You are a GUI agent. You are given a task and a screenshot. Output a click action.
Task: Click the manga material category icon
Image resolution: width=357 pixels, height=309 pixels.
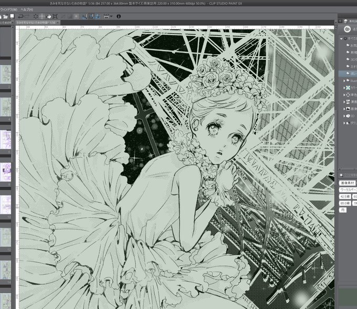point(348,102)
